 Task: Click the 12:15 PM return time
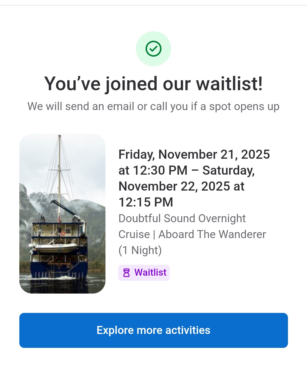146,202
